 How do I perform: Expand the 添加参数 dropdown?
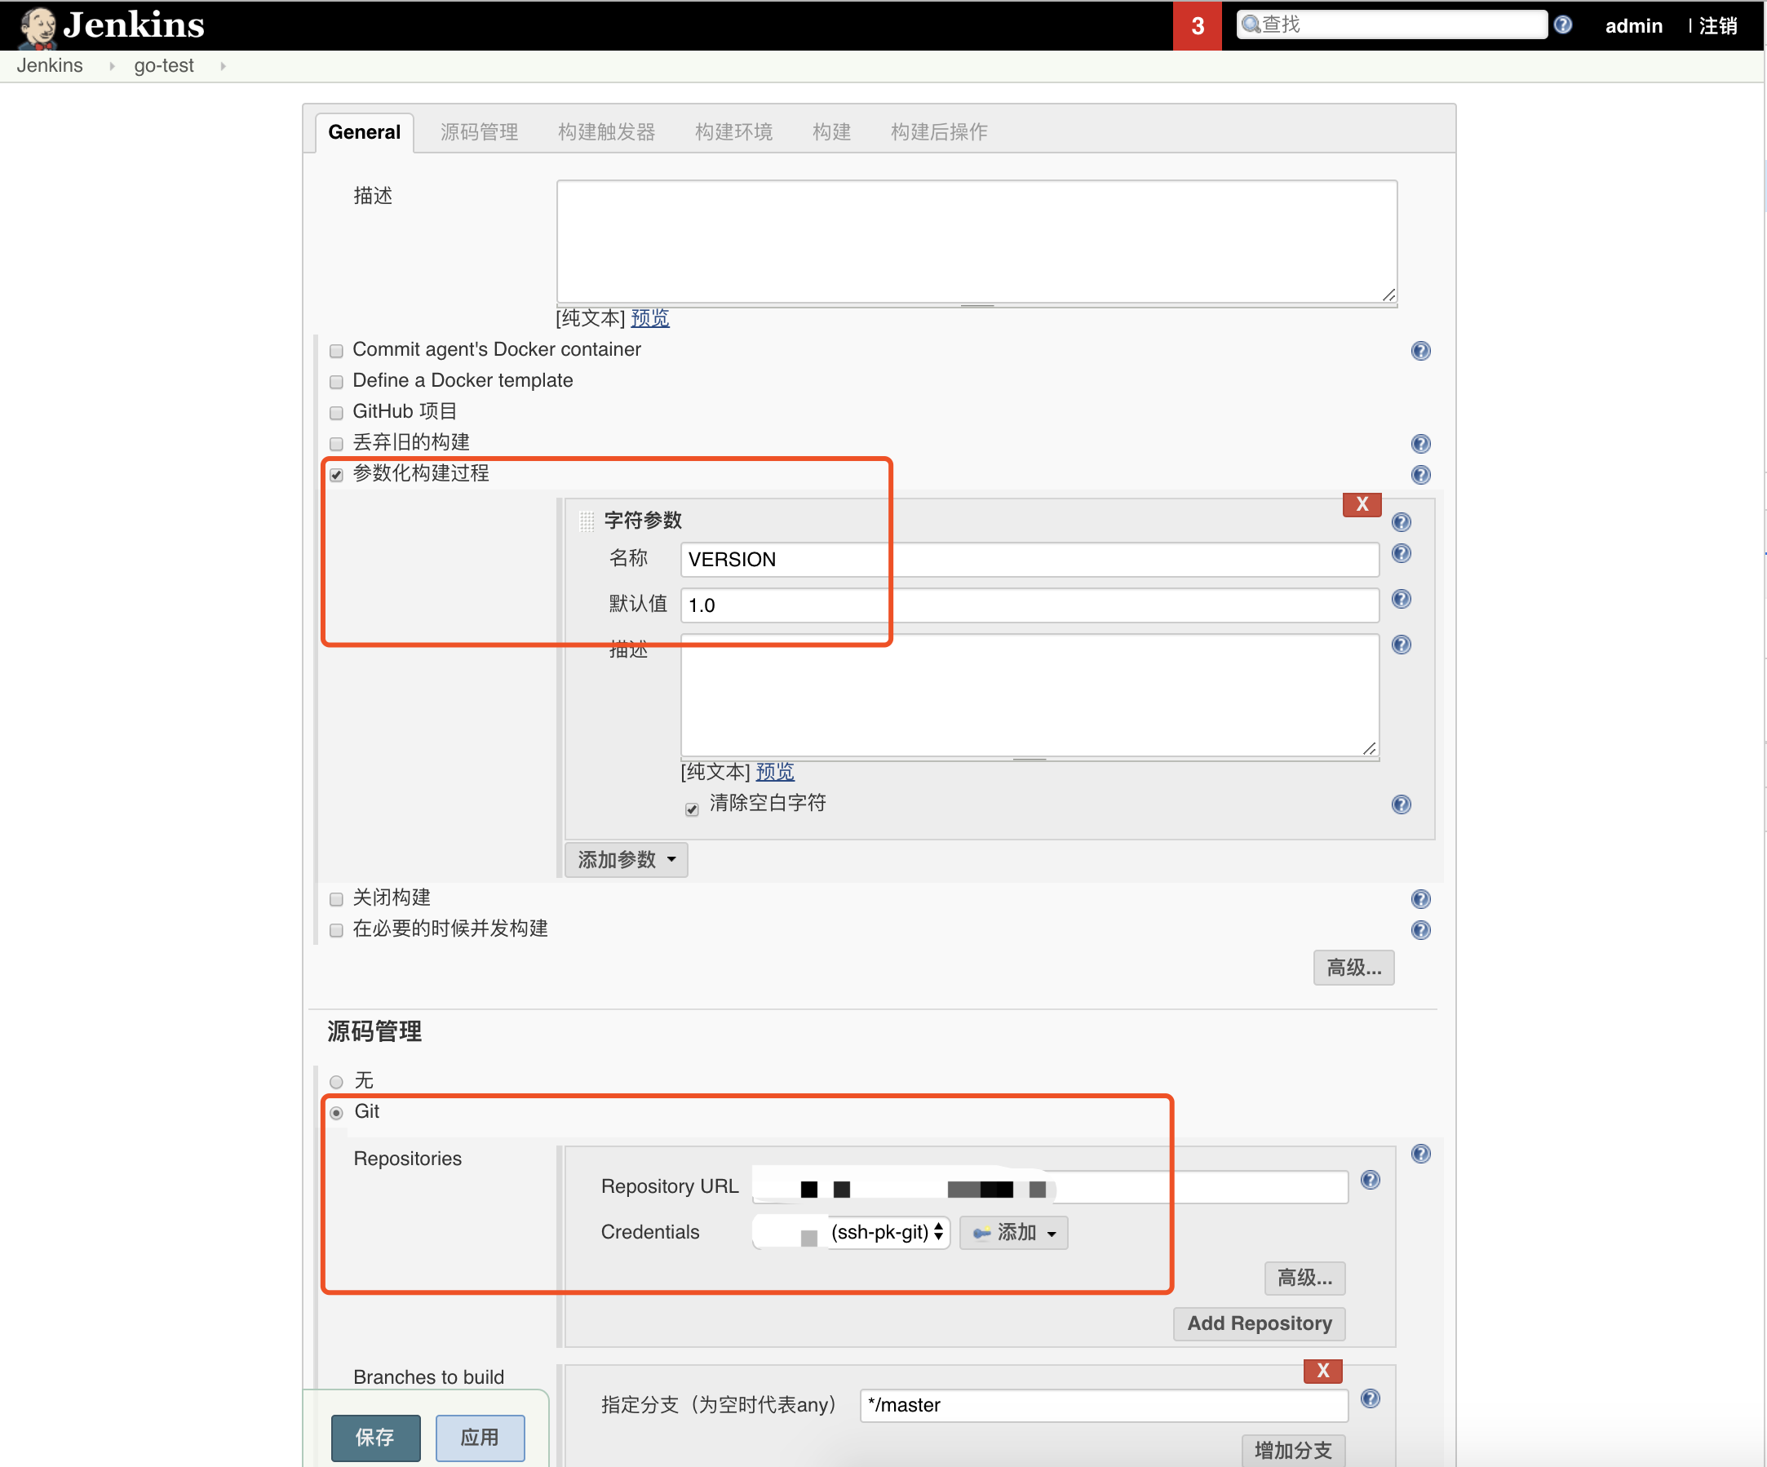(626, 859)
